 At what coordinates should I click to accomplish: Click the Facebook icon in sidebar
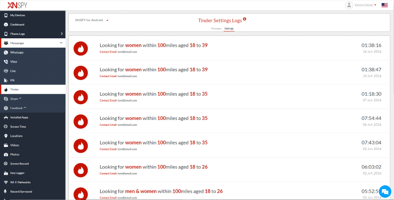(6, 108)
